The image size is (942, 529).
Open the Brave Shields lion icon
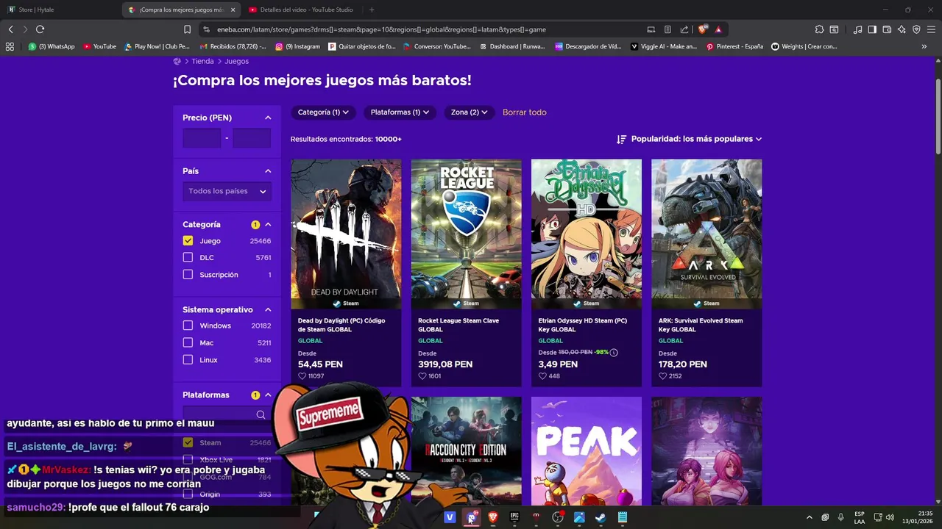coord(703,29)
